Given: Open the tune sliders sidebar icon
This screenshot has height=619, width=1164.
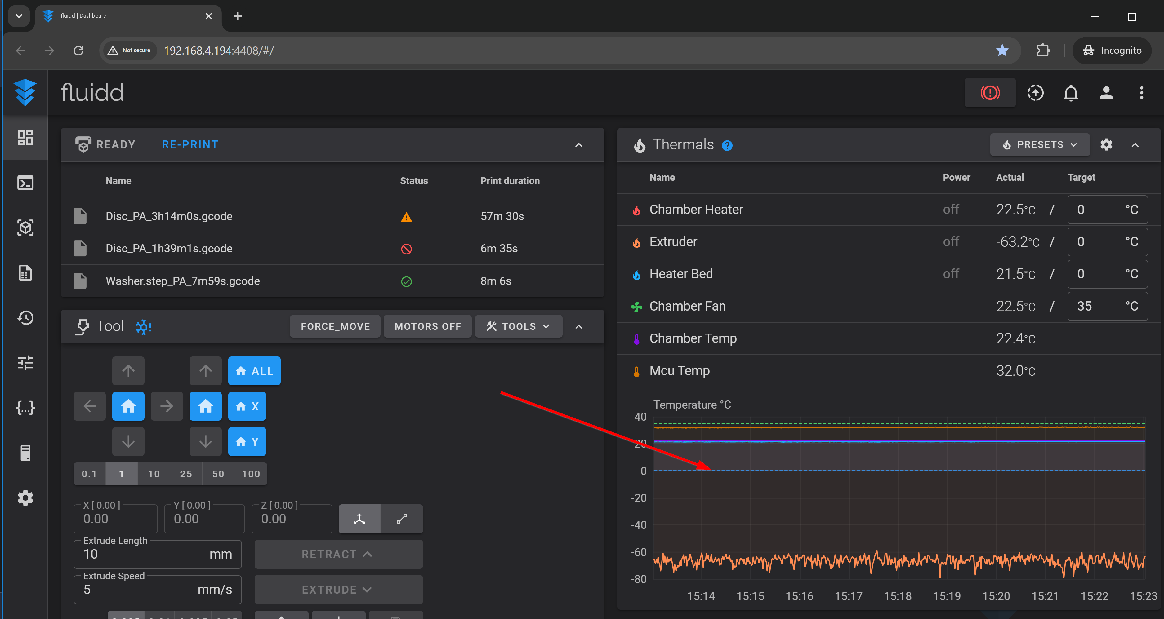Looking at the screenshot, I should coord(25,363).
